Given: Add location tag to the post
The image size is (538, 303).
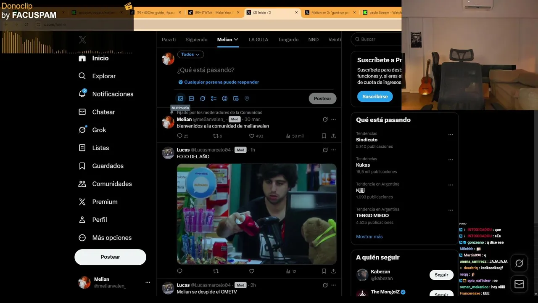Looking at the screenshot, I should point(247,98).
